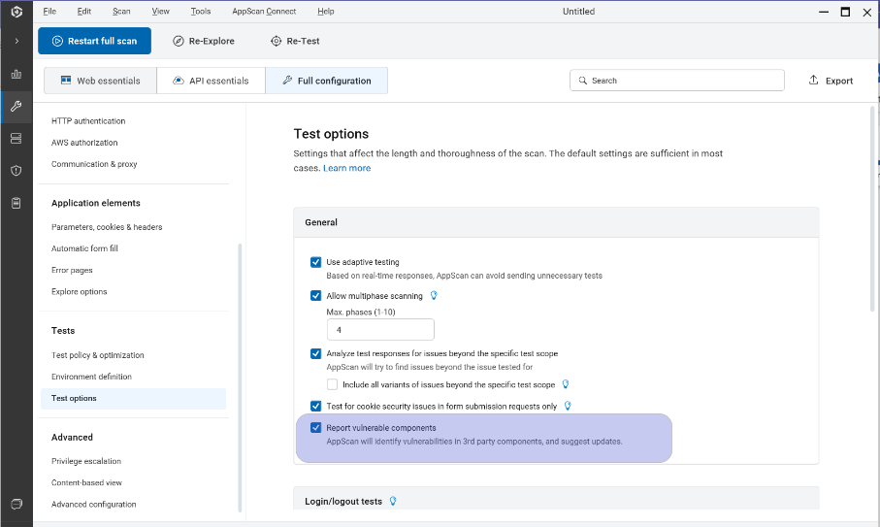Screen dimensions: 880x527
Task: Open the Help menu
Action: pos(325,12)
